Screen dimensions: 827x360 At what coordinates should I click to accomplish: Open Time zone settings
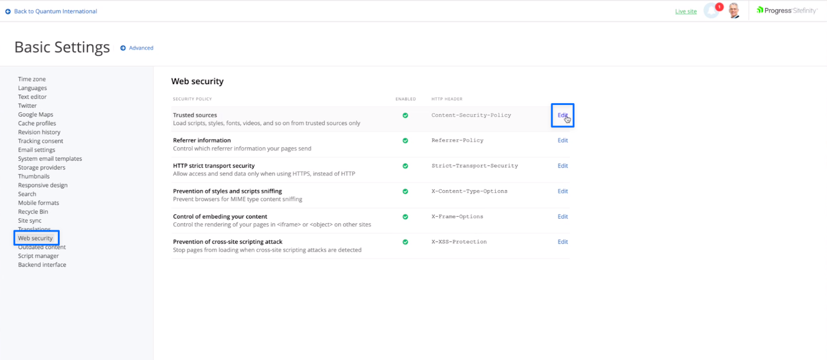point(32,80)
